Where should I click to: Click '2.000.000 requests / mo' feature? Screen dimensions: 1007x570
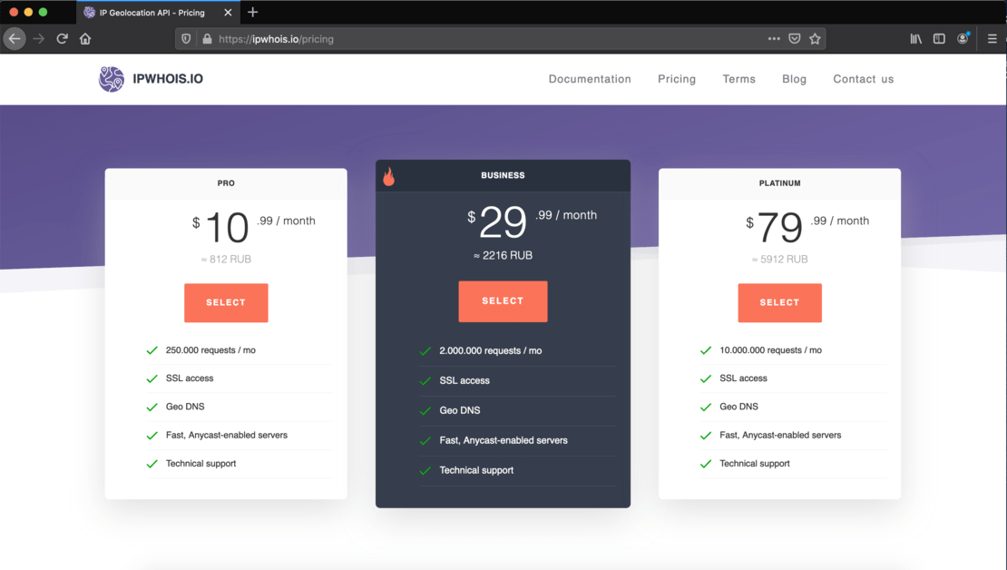(x=491, y=351)
